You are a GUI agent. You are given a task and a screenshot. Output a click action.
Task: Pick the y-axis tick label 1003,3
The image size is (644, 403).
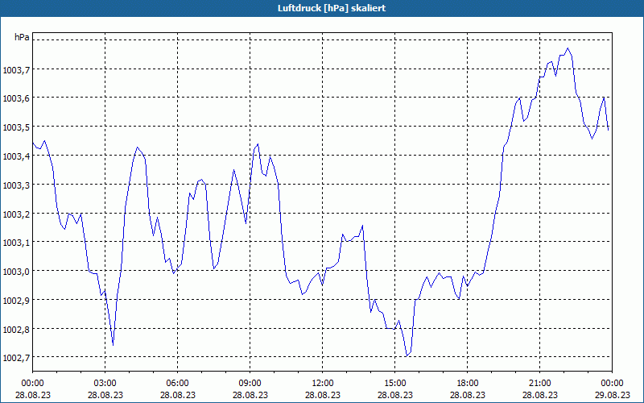[x=16, y=185]
